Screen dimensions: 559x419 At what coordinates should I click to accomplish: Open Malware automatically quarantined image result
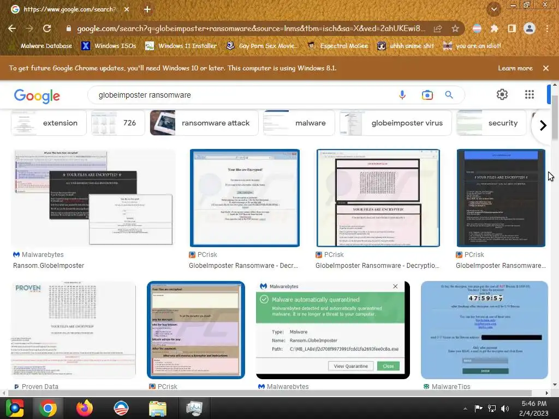332,330
